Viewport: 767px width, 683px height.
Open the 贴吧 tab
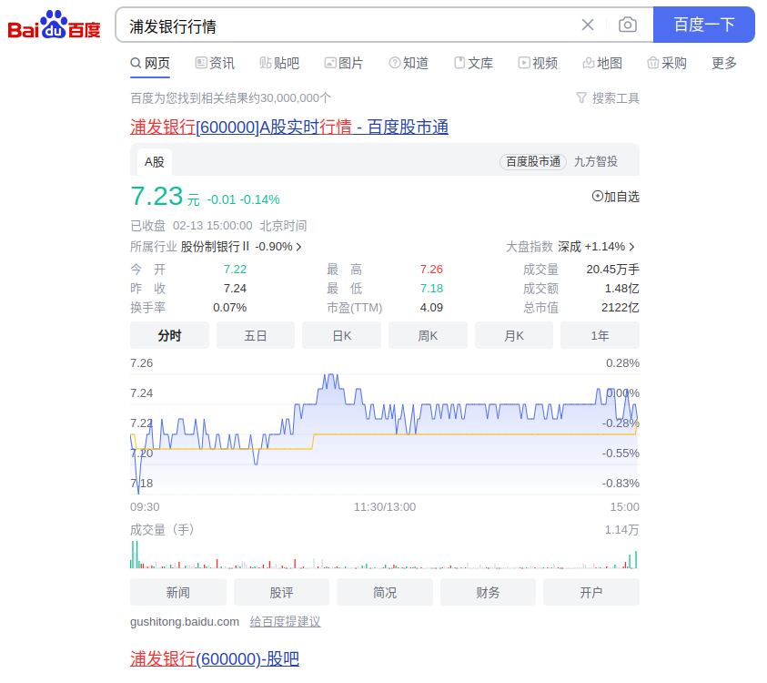[x=279, y=63]
